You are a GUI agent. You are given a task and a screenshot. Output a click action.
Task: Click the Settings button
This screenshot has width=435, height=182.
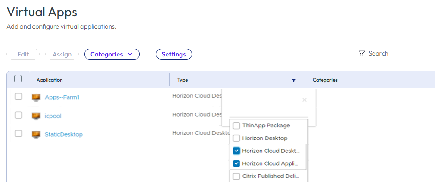[x=174, y=54]
